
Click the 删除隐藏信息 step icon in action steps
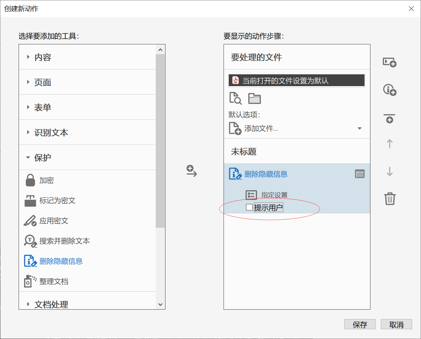(x=235, y=174)
